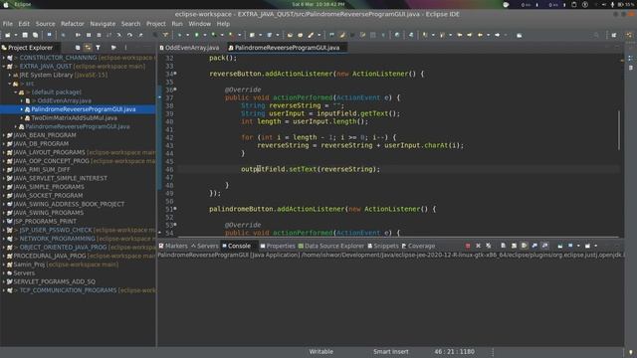
Task: Open the Help menu
Action: [x=223, y=24]
